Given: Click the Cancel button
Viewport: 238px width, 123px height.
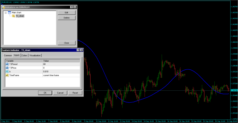Looking at the screenshot, I should [x=60, y=93].
